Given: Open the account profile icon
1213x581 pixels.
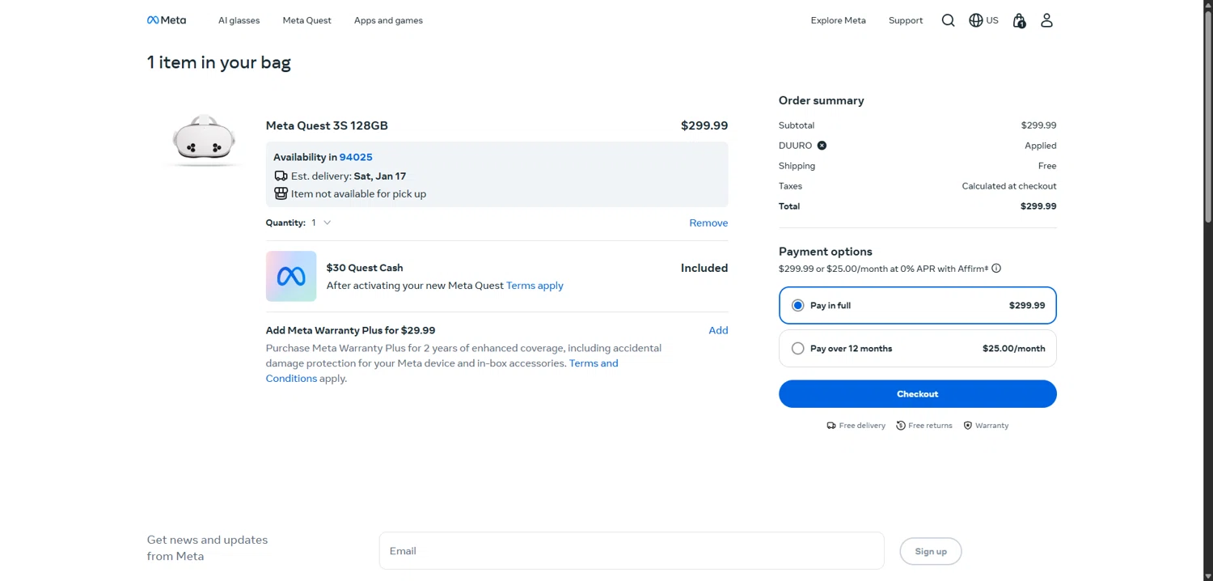Looking at the screenshot, I should pos(1046,20).
